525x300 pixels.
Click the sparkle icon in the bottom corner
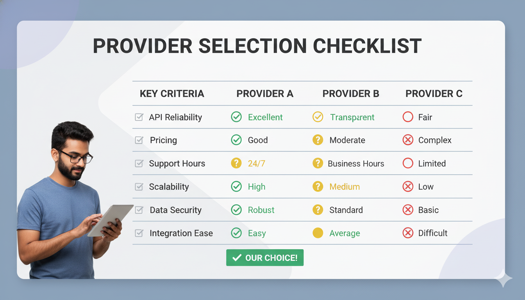(x=503, y=280)
